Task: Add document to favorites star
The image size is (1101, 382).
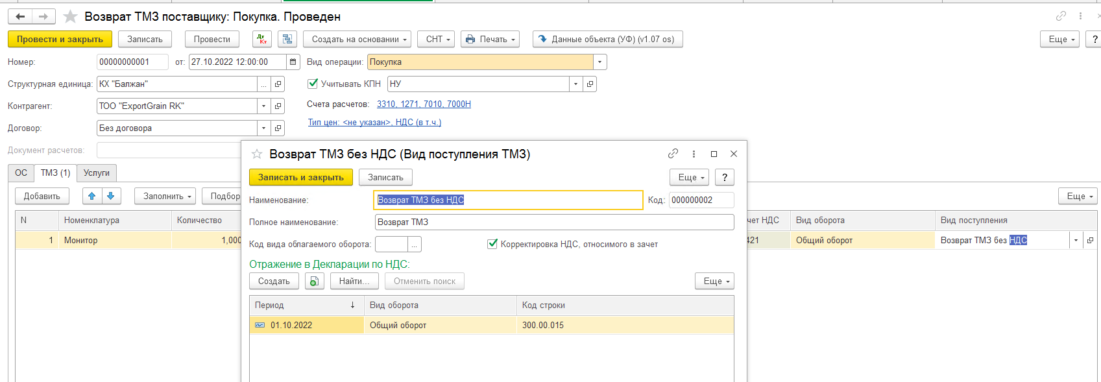Action: click(70, 17)
